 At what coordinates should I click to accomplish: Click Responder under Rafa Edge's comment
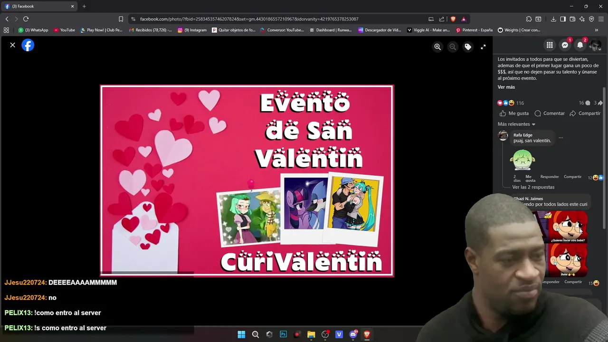pyautogui.click(x=550, y=177)
